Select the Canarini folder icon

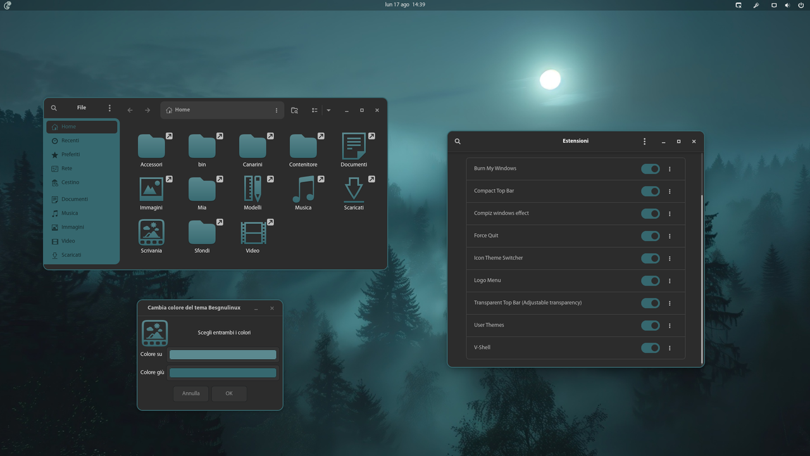coord(252,146)
